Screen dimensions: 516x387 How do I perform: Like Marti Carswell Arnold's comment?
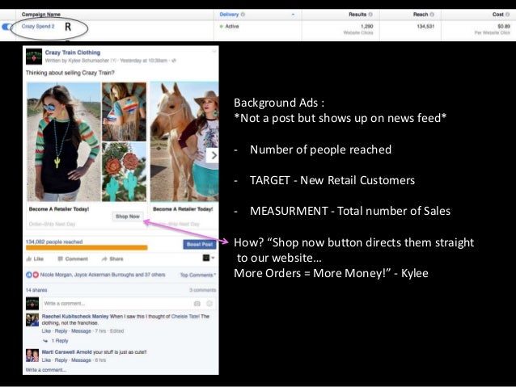[x=46, y=360]
